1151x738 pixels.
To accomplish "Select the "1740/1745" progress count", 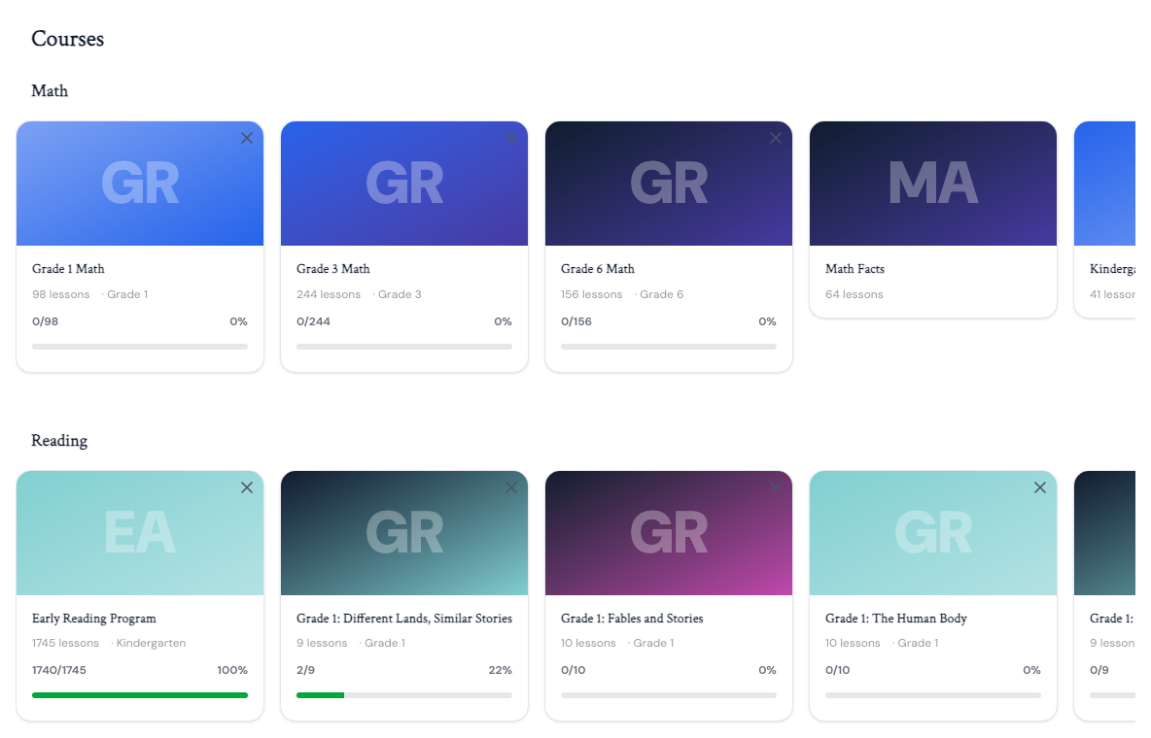I will pyautogui.click(x=58, y=670).
